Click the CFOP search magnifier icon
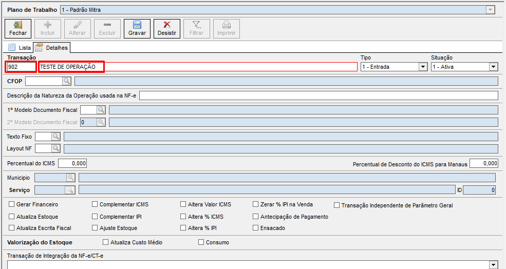 (67, 81)
